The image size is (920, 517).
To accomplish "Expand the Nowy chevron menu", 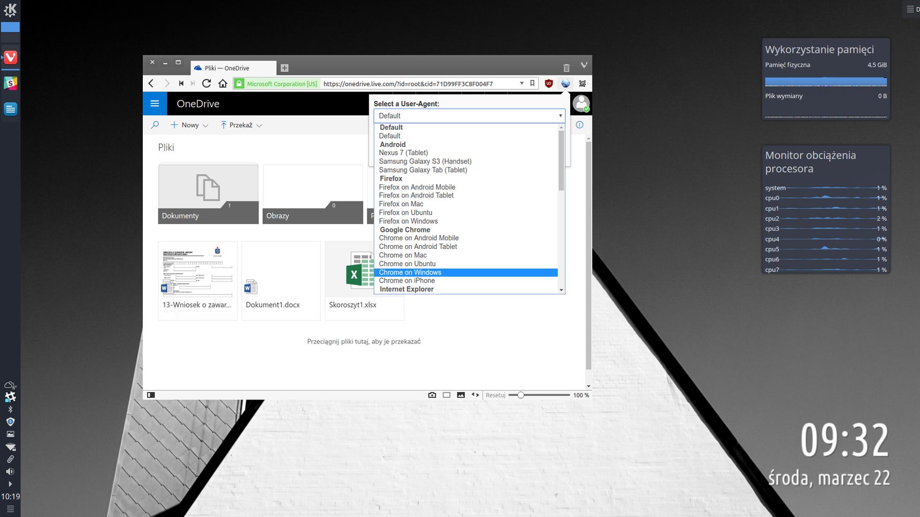I will pyautogui.click(x=205, y=126).
